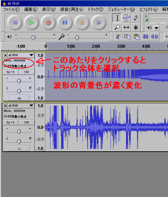168x197 pixels.
Task: Solo the second track with ソロ
Action: pos(27,122)
